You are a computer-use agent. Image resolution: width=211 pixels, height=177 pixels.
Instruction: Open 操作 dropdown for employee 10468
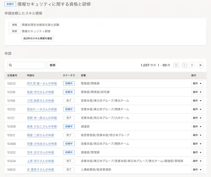197,144
